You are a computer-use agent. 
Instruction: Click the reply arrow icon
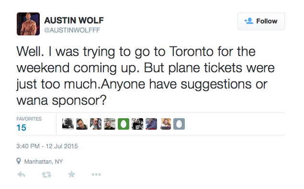[21, 175]
